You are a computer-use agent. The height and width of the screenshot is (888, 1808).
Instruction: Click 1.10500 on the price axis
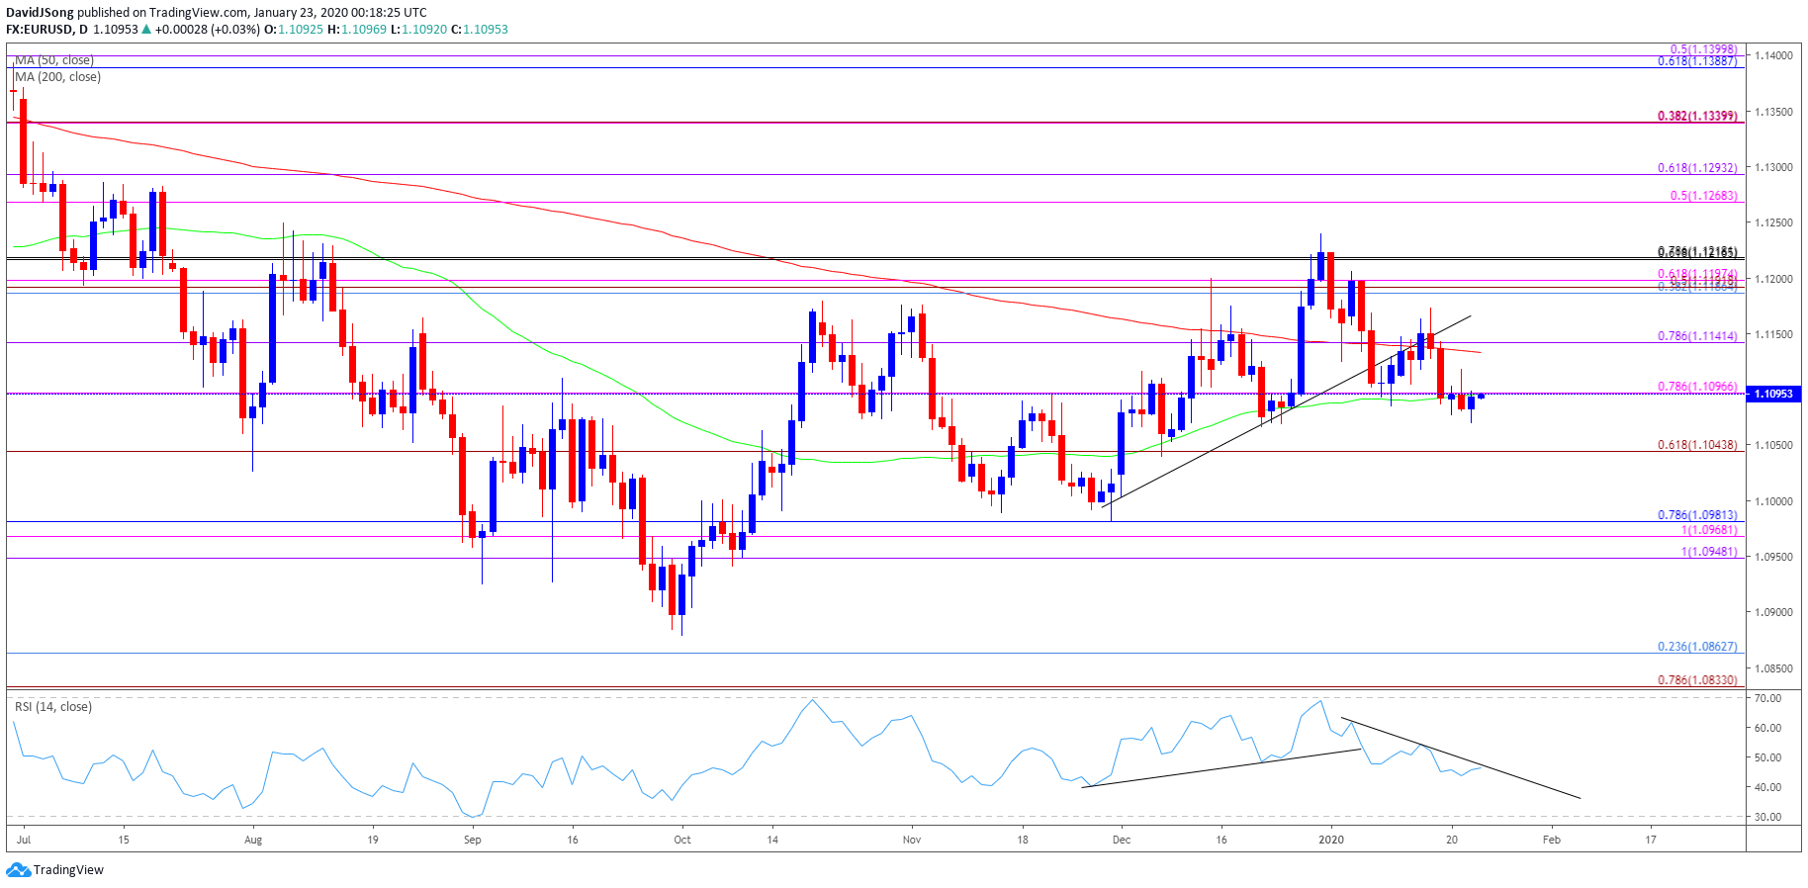tap(1773, 446)
